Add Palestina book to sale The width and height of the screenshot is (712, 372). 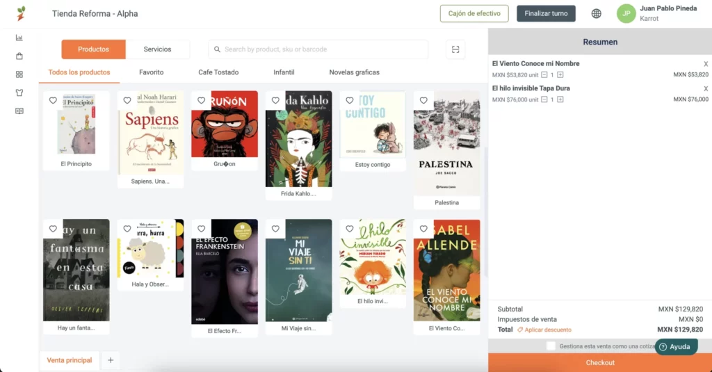pyautogui.click(x=447, y=150)
